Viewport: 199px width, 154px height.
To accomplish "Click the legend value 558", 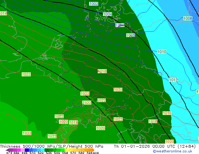I will 65,153.
